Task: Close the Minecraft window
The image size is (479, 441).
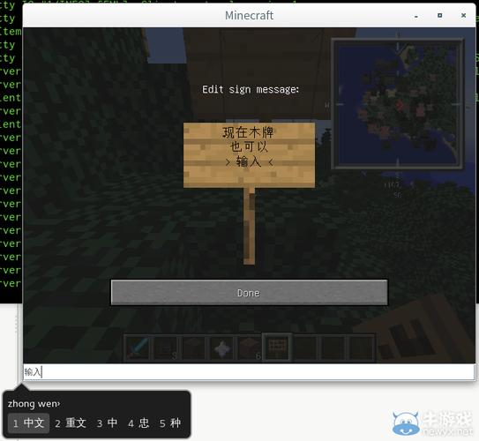Action: [463, 15]
